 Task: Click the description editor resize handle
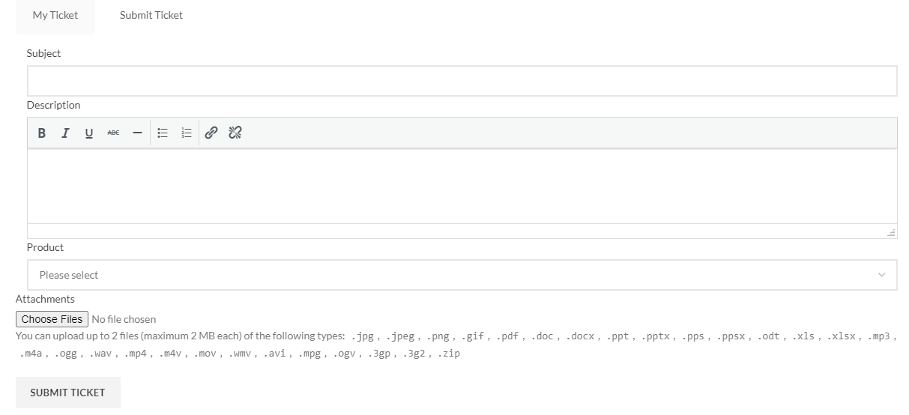pos(891,233)
